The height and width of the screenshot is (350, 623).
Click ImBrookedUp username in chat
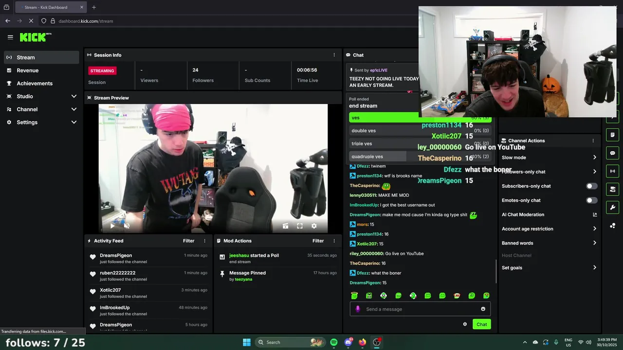click(x=364, y=205)
